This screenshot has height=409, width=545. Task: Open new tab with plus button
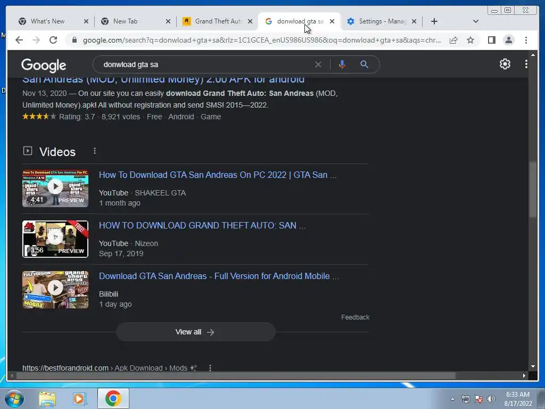[x=434, y=21]
